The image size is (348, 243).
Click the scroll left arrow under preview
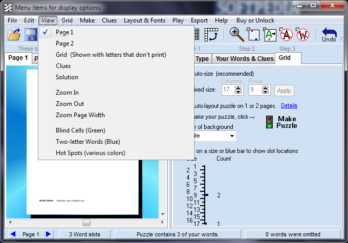10,222
